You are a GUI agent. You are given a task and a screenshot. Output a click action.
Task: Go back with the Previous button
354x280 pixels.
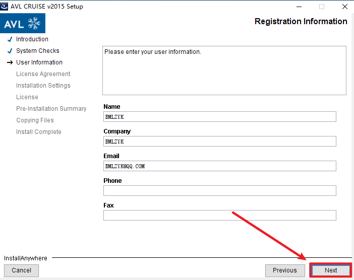coord(285,270)
